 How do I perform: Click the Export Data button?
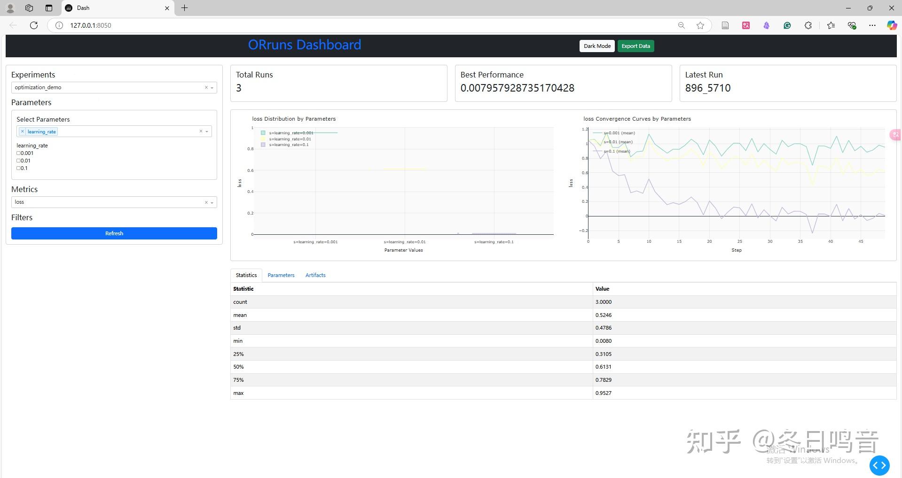tap(635, 46)
